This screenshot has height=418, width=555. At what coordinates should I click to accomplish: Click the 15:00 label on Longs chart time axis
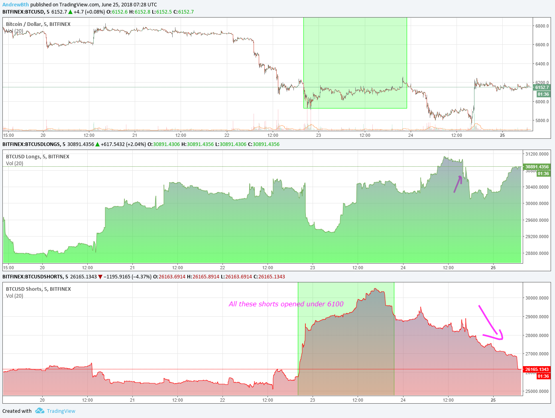pos(8,268)
